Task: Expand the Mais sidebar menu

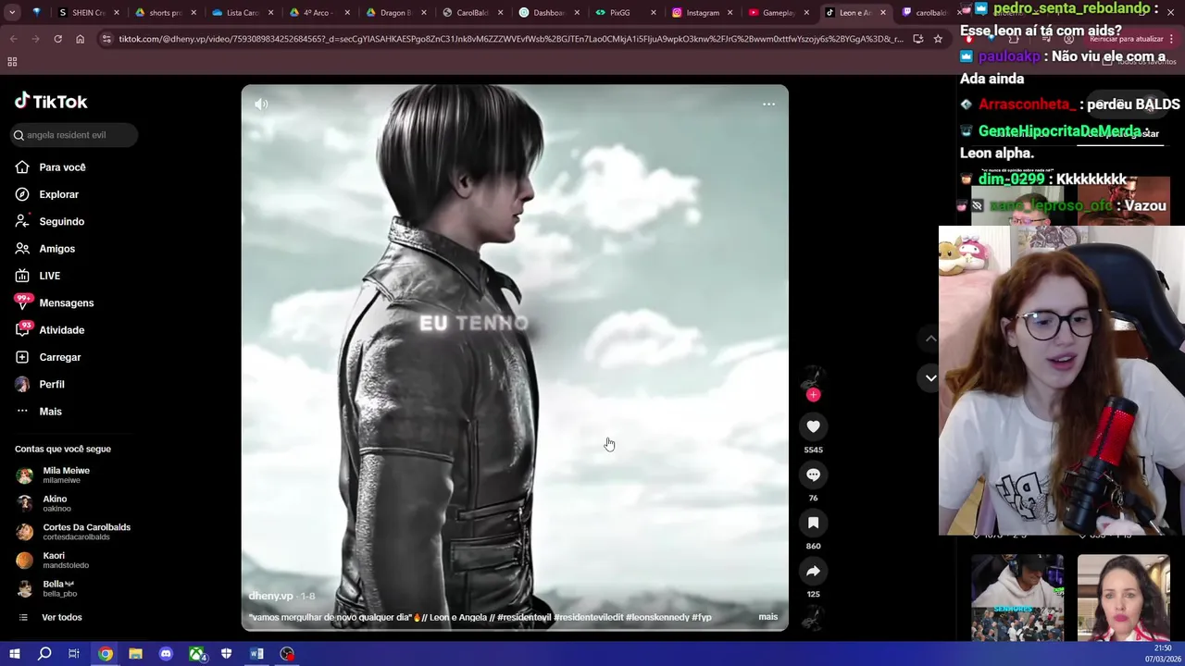Action: click(50, 412)
